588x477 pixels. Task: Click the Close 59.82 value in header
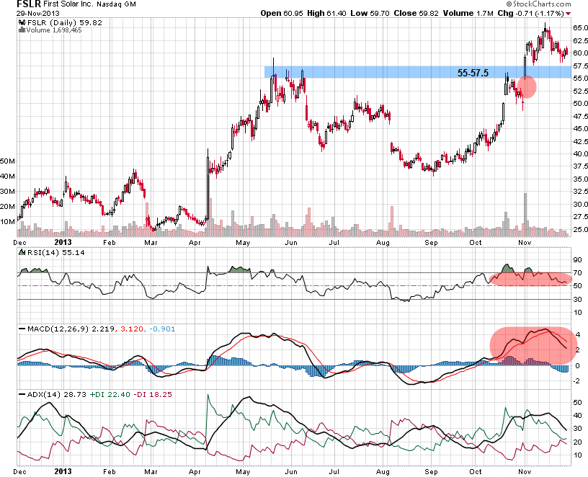416,13
